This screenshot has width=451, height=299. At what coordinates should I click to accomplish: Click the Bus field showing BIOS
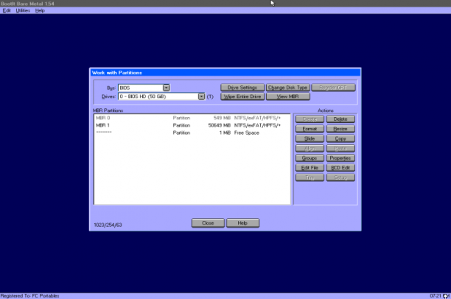click(x=140, y=88)
